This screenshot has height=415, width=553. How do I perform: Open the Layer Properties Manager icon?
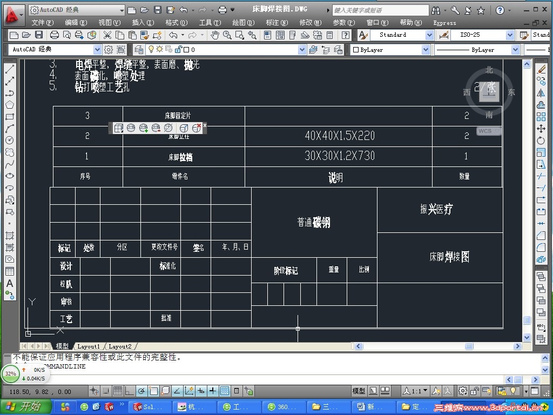139,49
